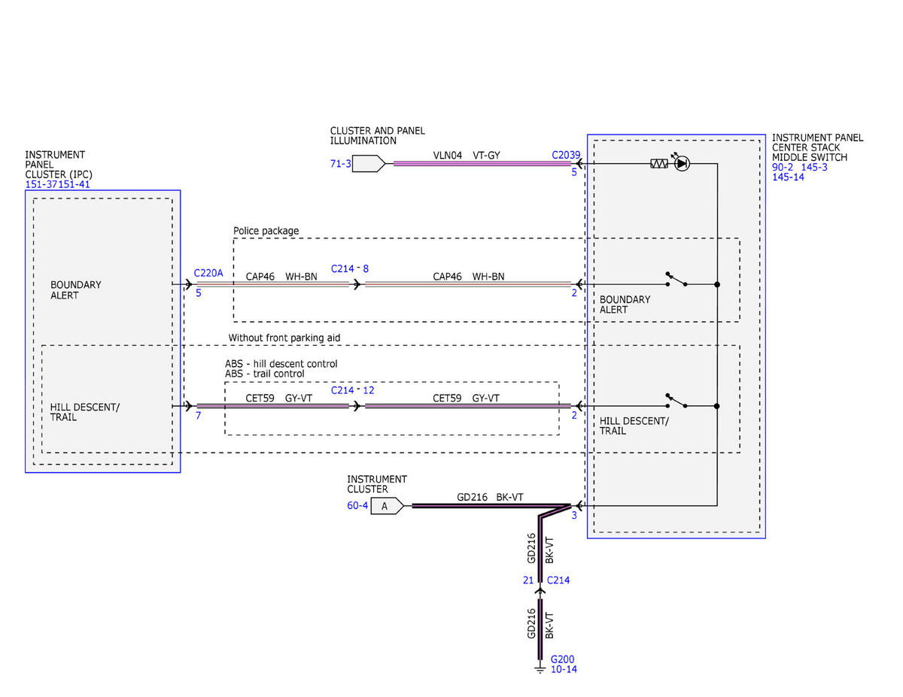Click the C2039 connector label
This screenshot has width=903, height=697.
pyautogui.click(x=566, y=156)
